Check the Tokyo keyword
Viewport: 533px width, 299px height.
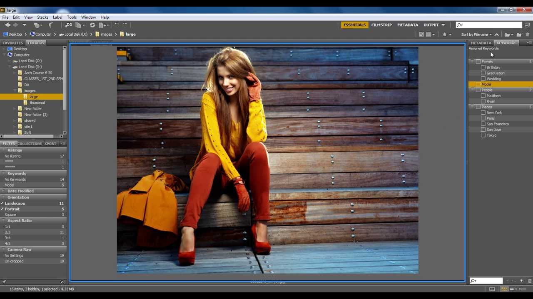point(483,135)
